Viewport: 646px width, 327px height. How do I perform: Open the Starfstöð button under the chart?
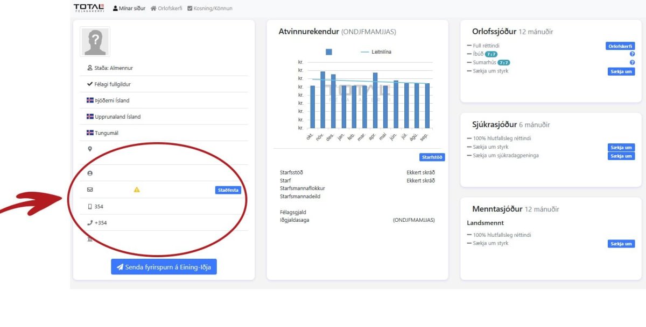[x=432, y=157]
